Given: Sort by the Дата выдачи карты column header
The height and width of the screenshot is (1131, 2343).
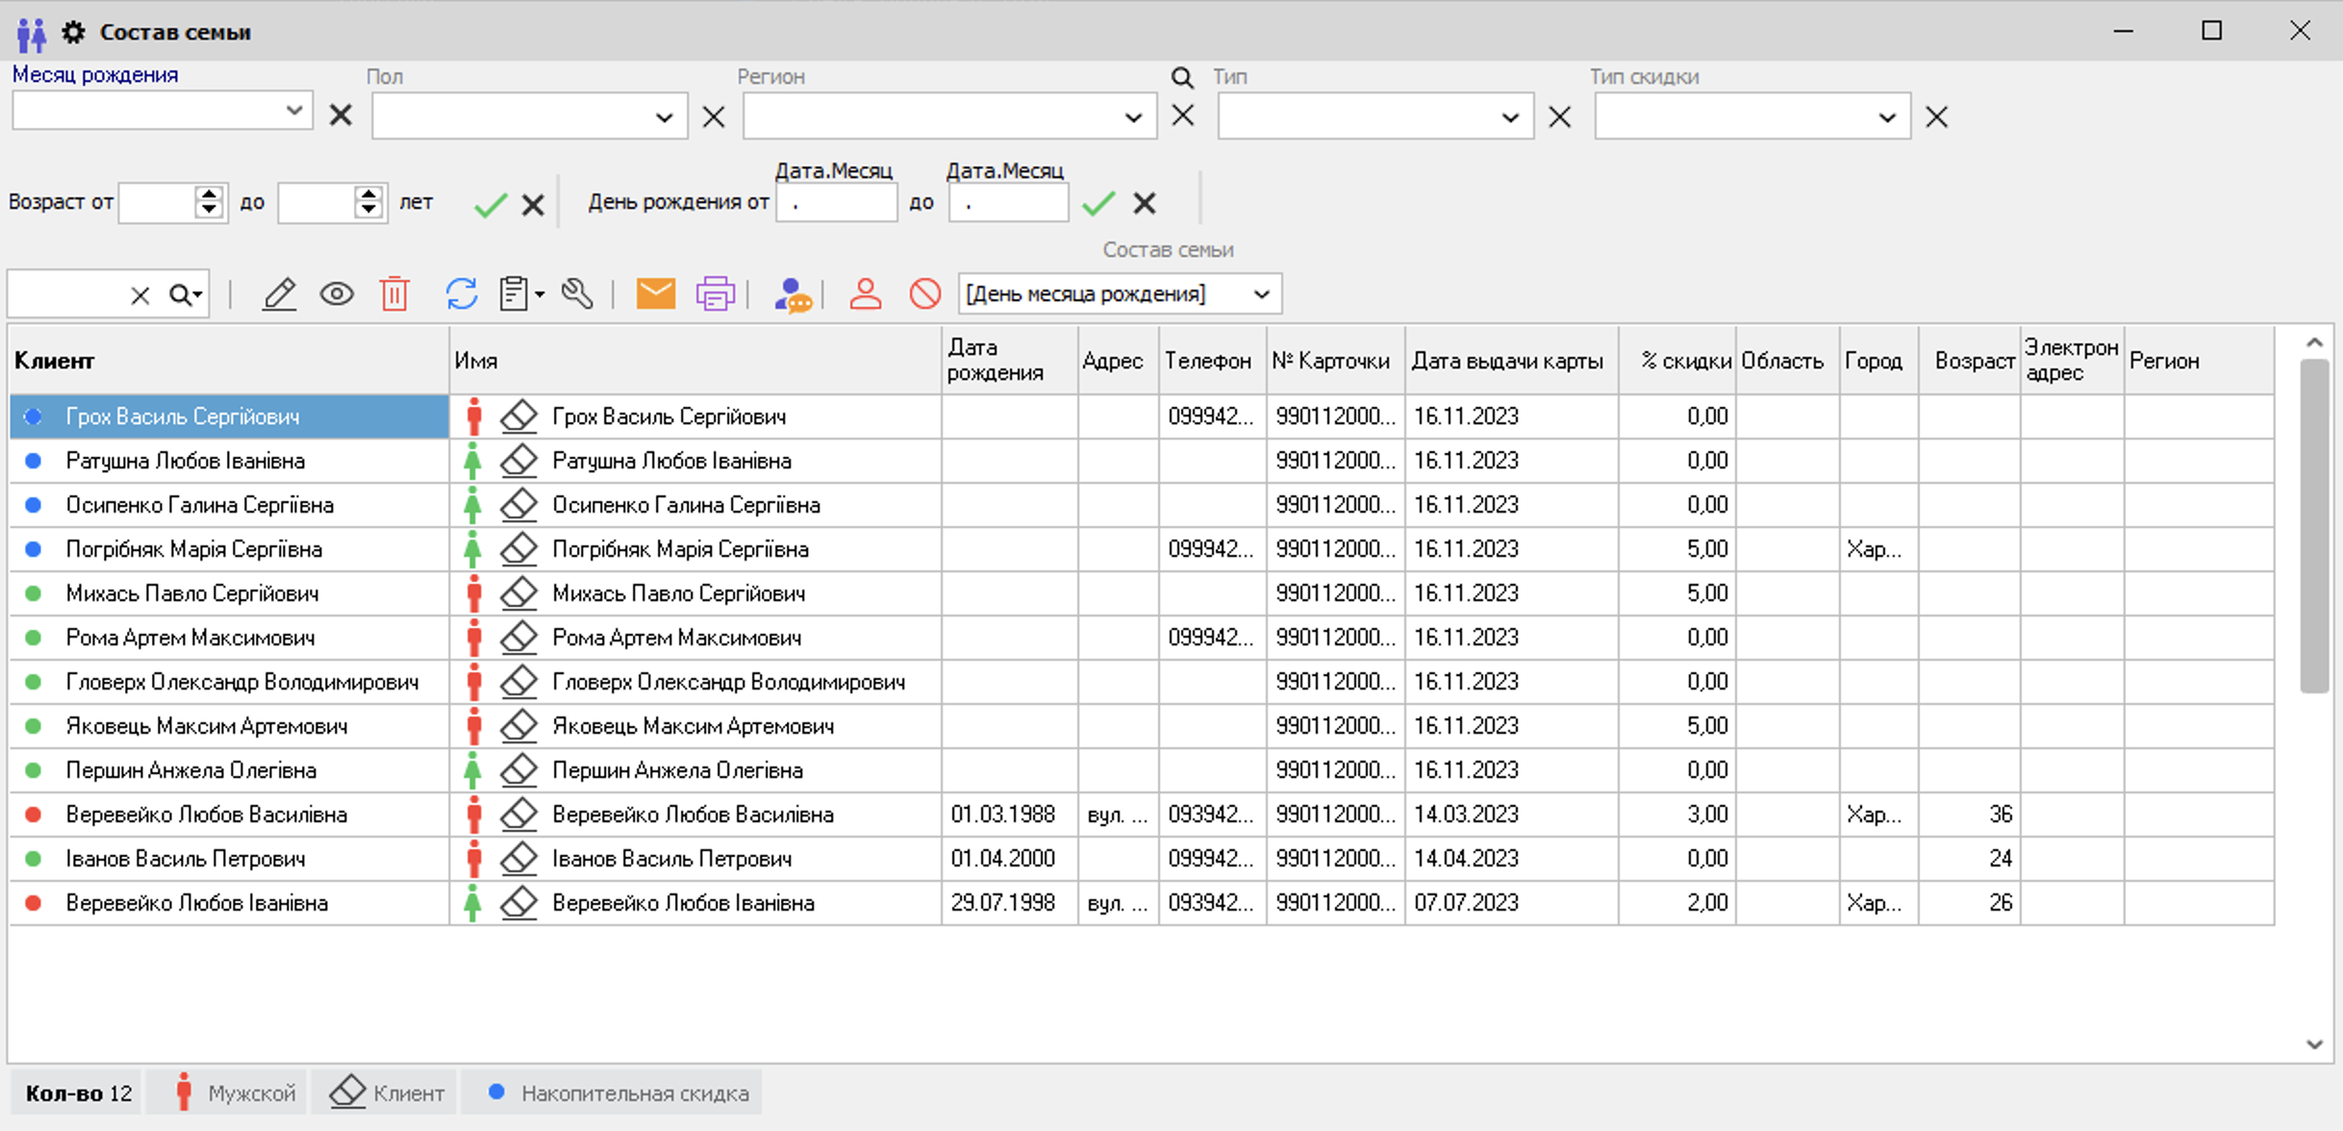Looking at the screenshot, I should [1512, 361].
